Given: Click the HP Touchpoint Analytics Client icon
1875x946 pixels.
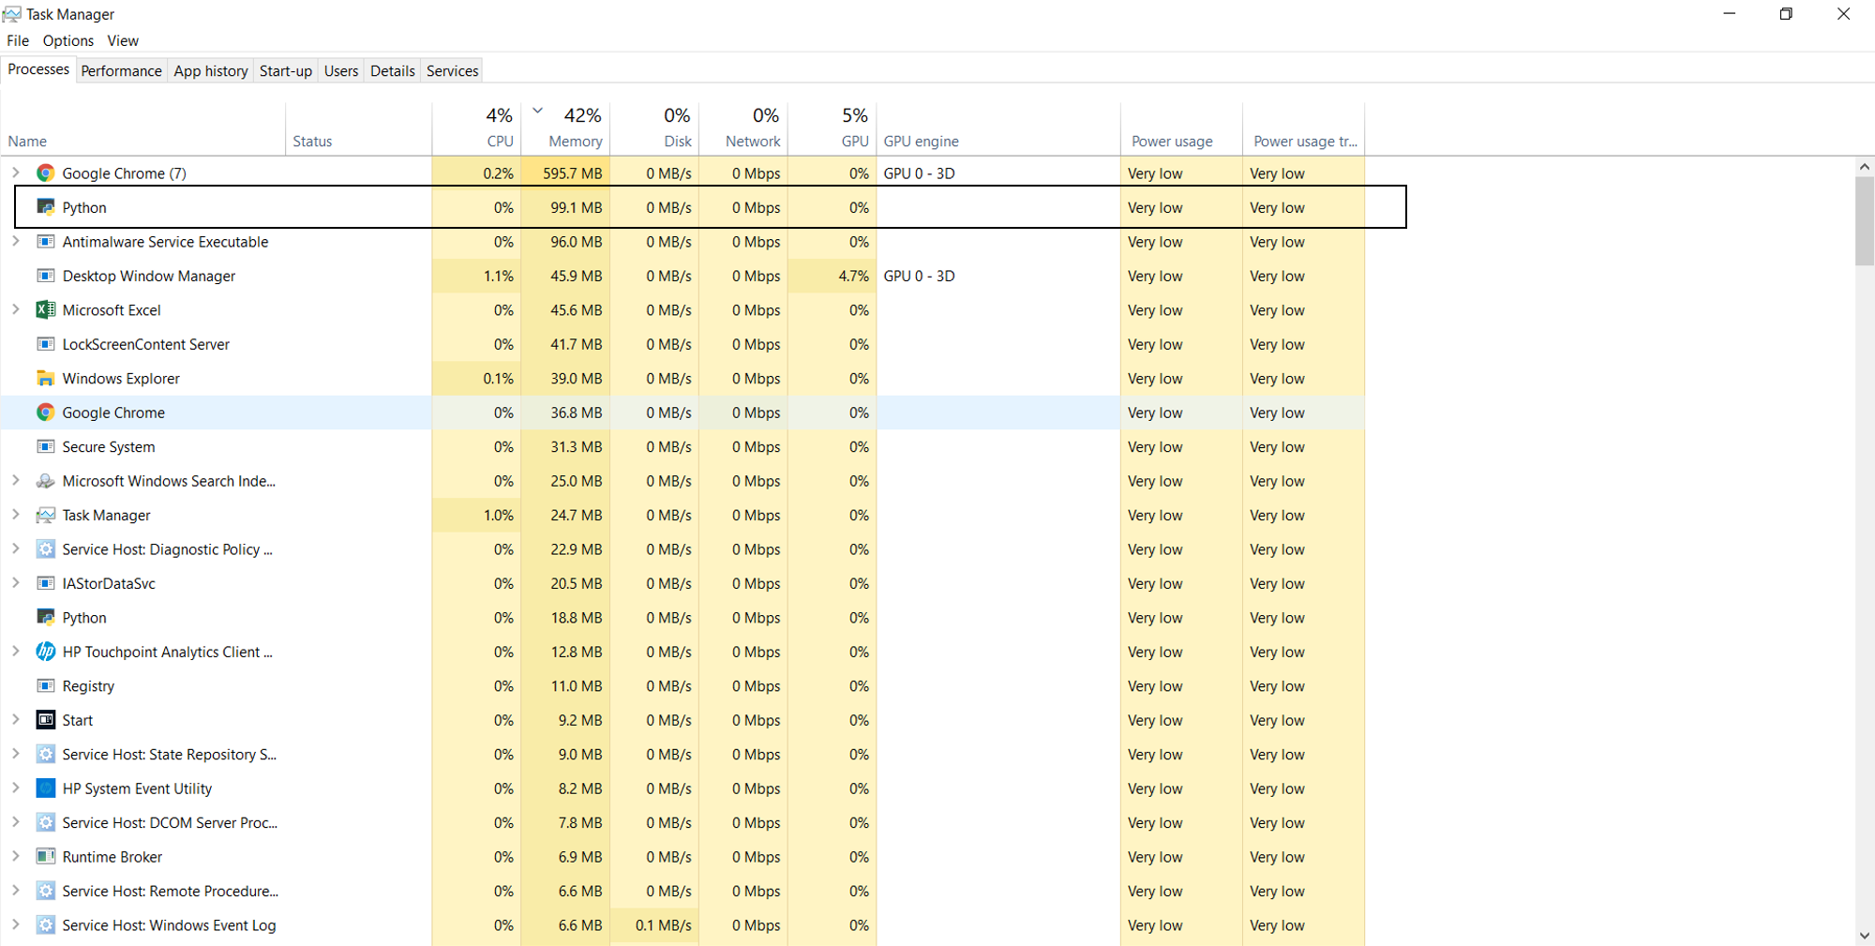Looking at the screenshot, I should [x=45, y=652].
